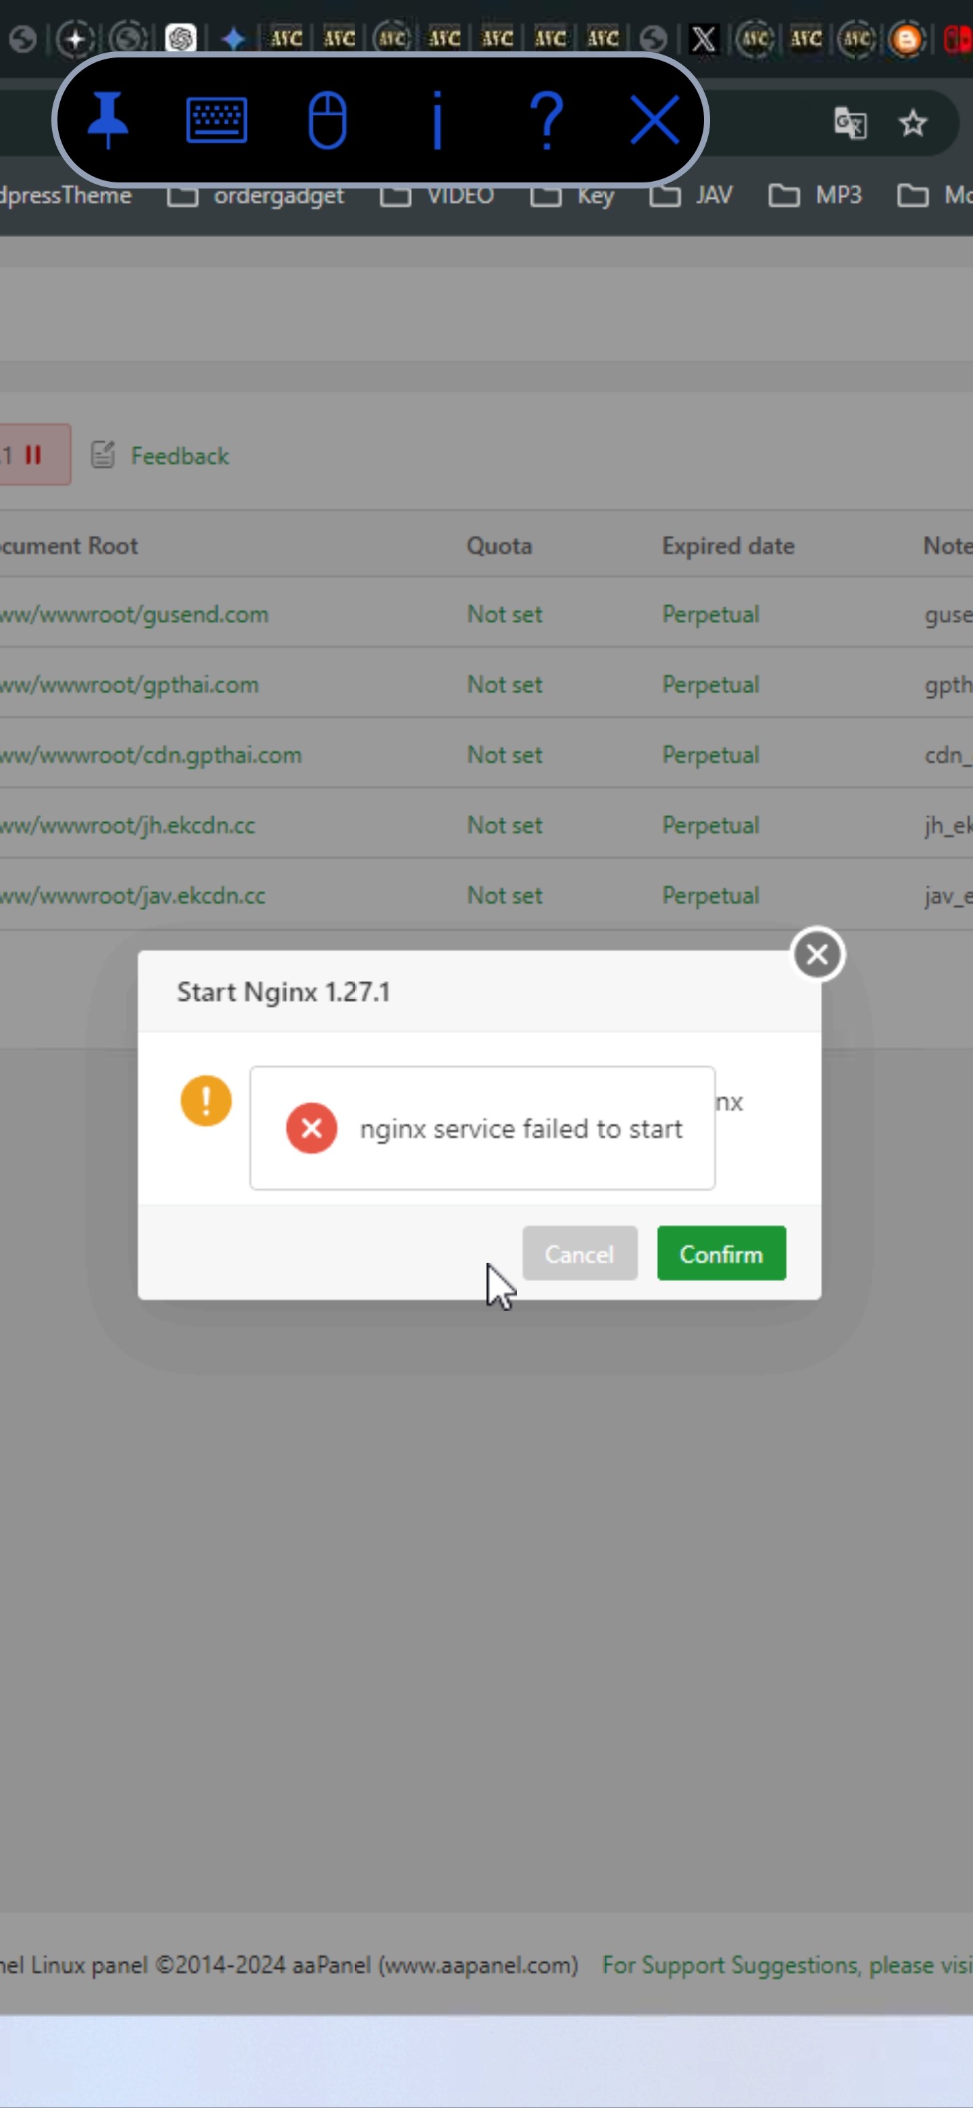
Task: Open the jav.ekcdn.cc document root path
Action: tap(133, 895)
